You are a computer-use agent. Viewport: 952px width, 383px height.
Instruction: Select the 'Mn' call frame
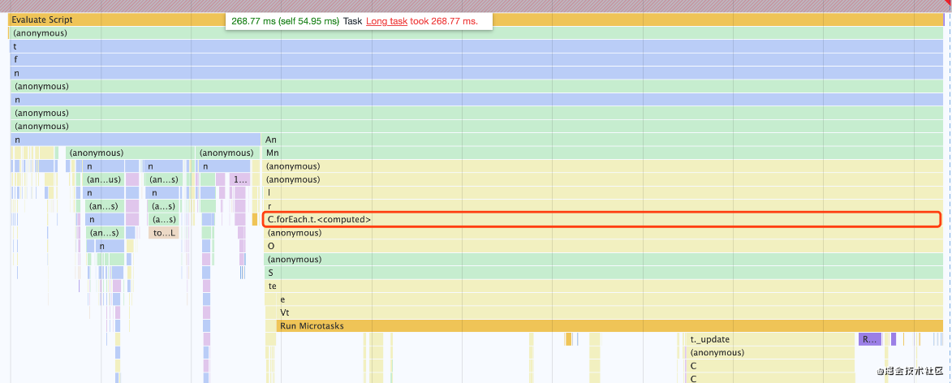pyautogui.click(x=602, y=153)
